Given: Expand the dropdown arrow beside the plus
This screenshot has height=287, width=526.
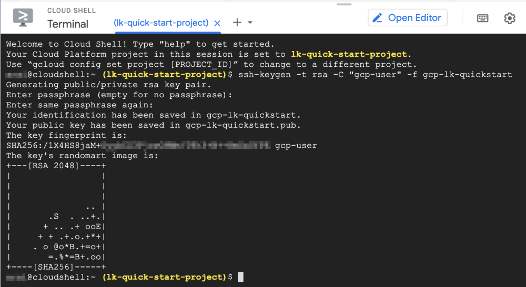Looking at the screenshot, I should (x=250, y=23).
